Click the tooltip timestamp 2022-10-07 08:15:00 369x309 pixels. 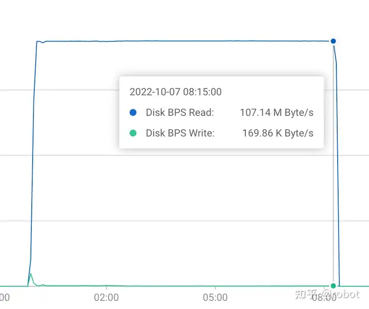pyautogui.click(x=176, y=92)
